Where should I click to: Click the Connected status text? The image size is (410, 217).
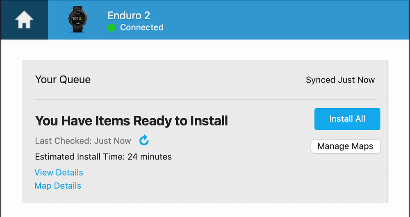coord(141,27)
